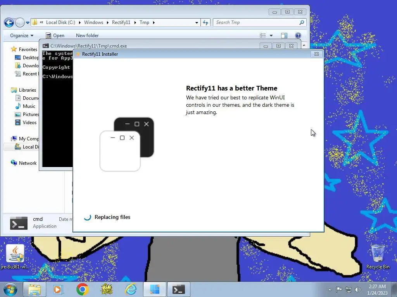397x297 pixels.
Task: Click the yellow cartoon taskbar icon
Action: 107,289
